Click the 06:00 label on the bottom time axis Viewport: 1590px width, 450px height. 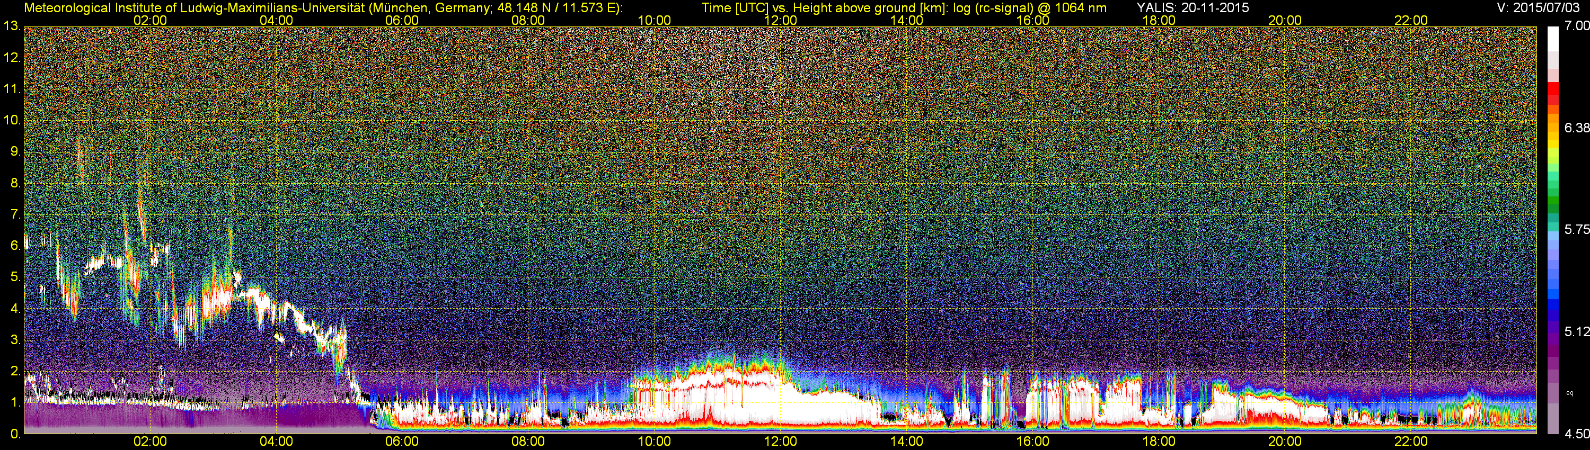click(x=402, y=442)
